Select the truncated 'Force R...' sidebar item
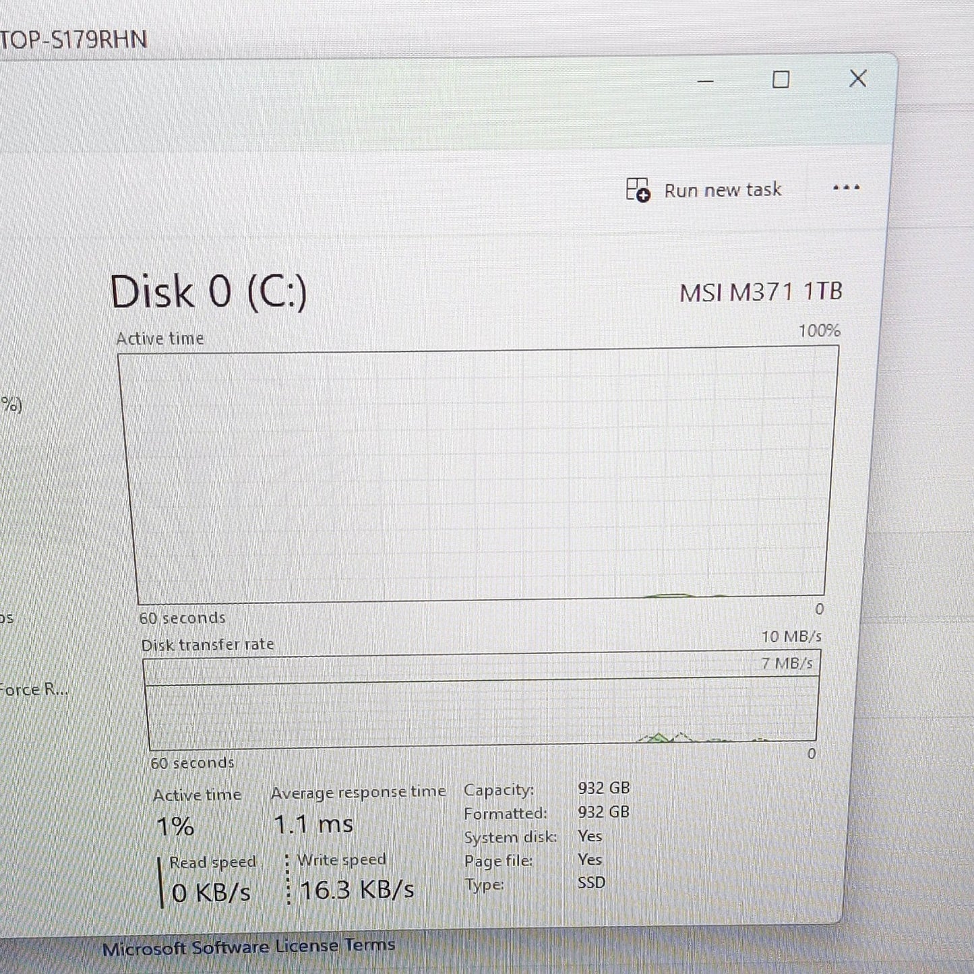Screen dimensions: 974x974 tap(34, 690)
